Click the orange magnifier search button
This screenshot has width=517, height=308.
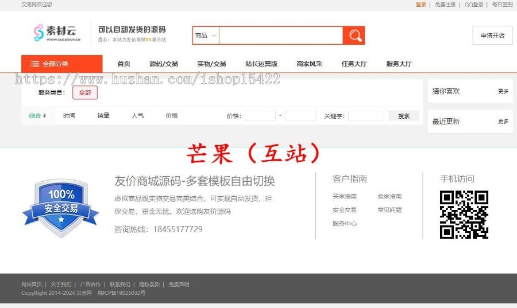click(x=354, y=36)
